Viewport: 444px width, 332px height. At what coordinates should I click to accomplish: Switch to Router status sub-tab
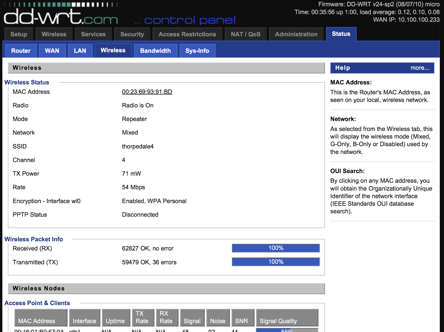pos(21,51)
